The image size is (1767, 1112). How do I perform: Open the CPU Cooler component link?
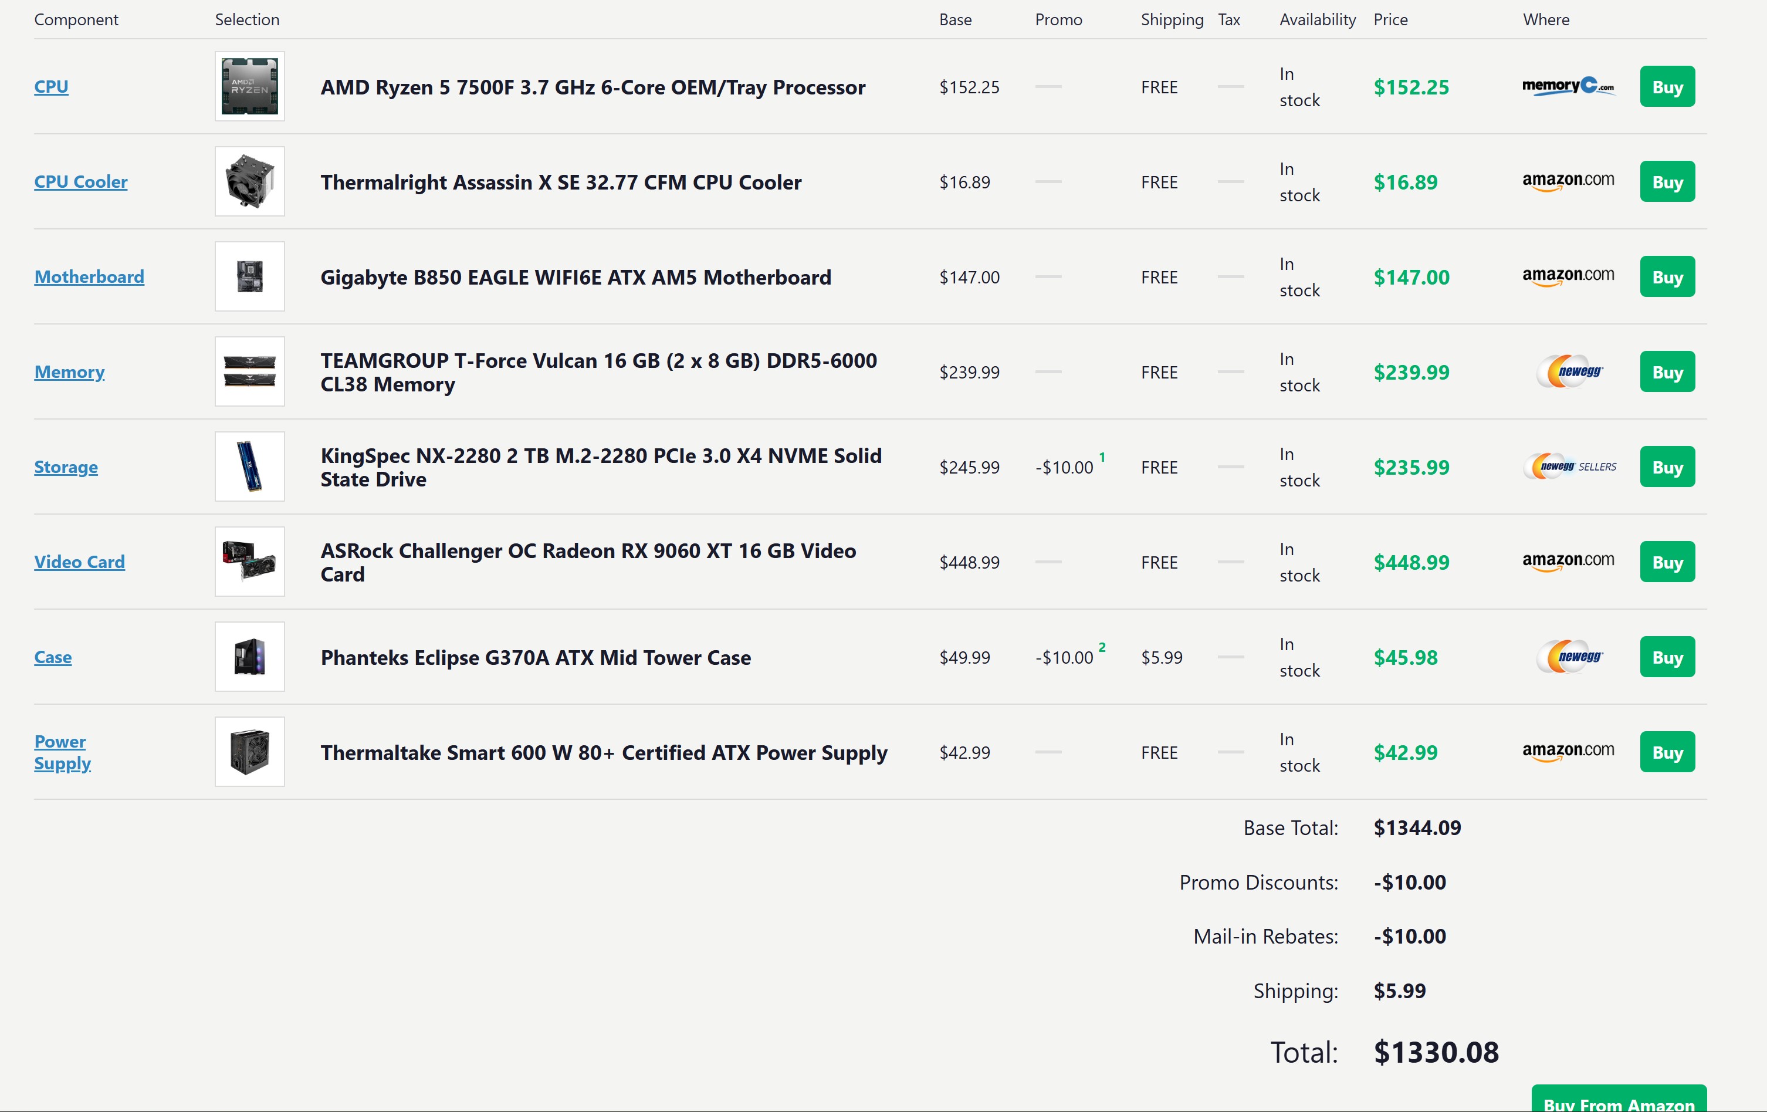pyautogui.click(x=81, y=181)
